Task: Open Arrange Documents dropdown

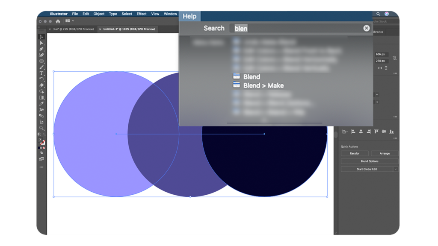Action: pyautogui.click(x=70, y=21)
